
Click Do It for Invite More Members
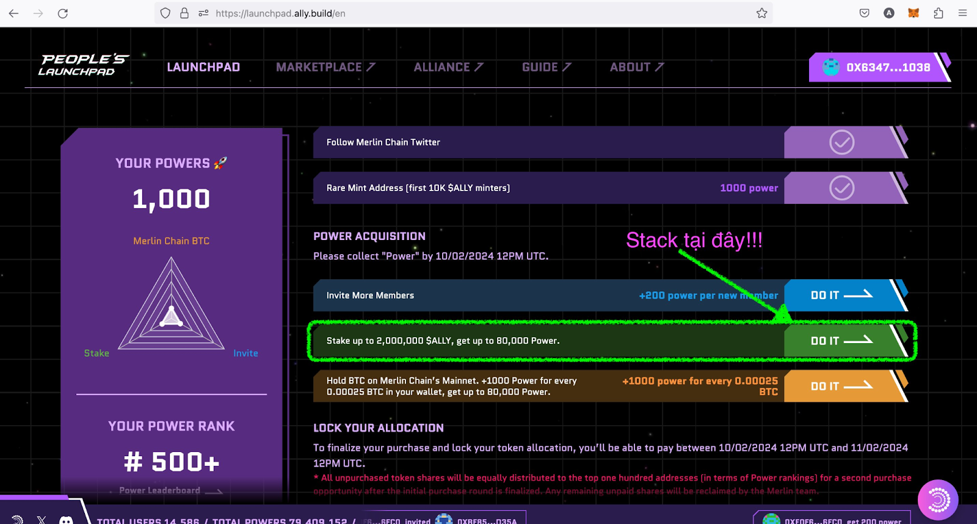tap(841, 295)
